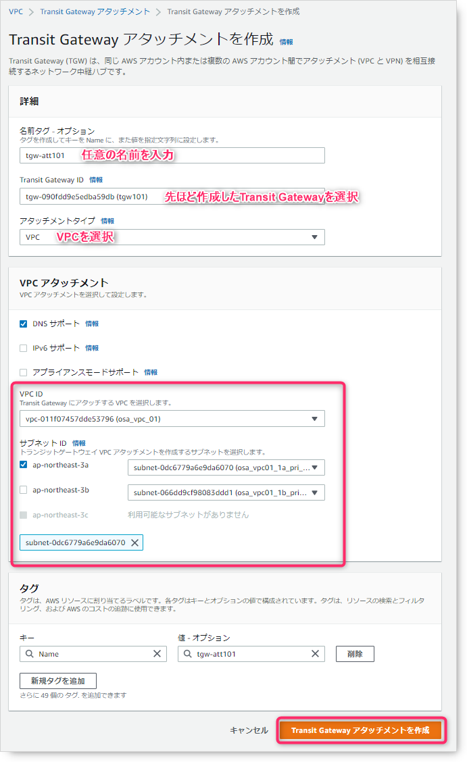Remove selected subnet-0dc6779a6e9da6070 chip

135,542
